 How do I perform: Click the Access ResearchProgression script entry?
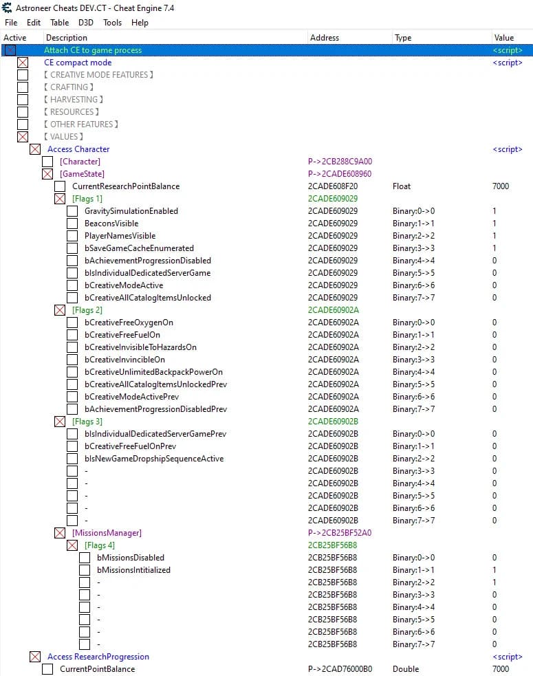click(x=98, y=657)
